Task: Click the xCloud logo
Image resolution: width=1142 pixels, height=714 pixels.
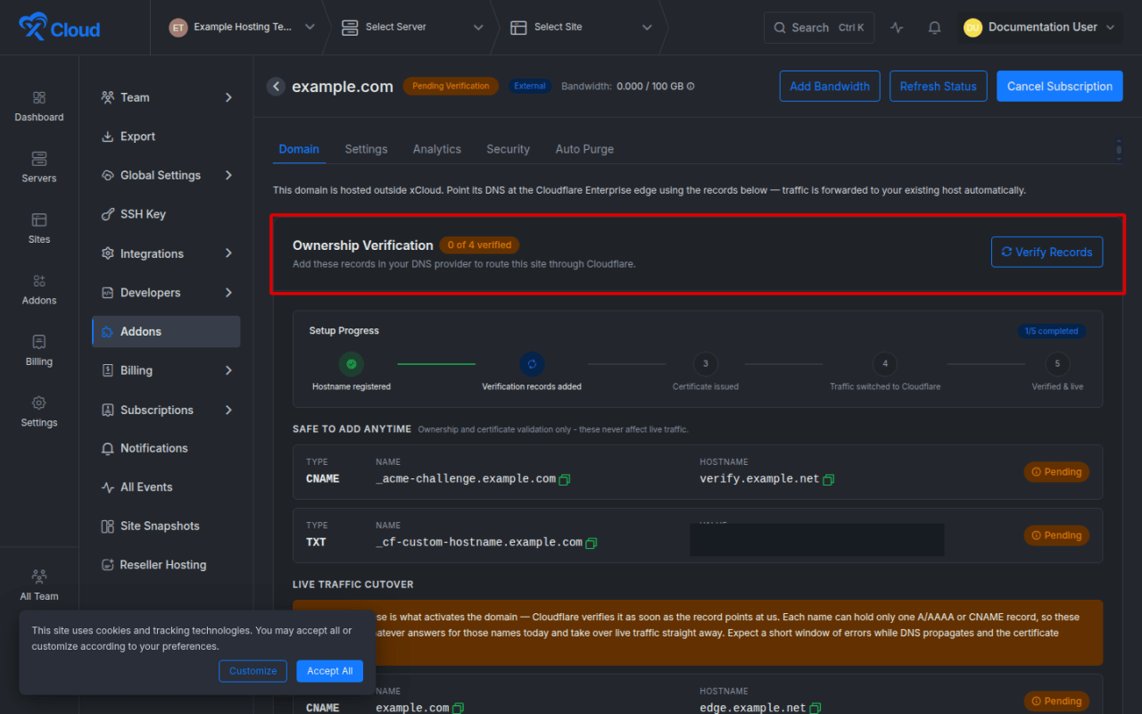Action: (x=59, y=28)
